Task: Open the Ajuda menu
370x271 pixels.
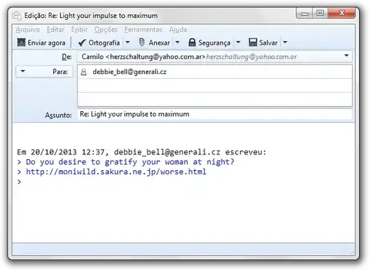Action: [x=178, y=30]
